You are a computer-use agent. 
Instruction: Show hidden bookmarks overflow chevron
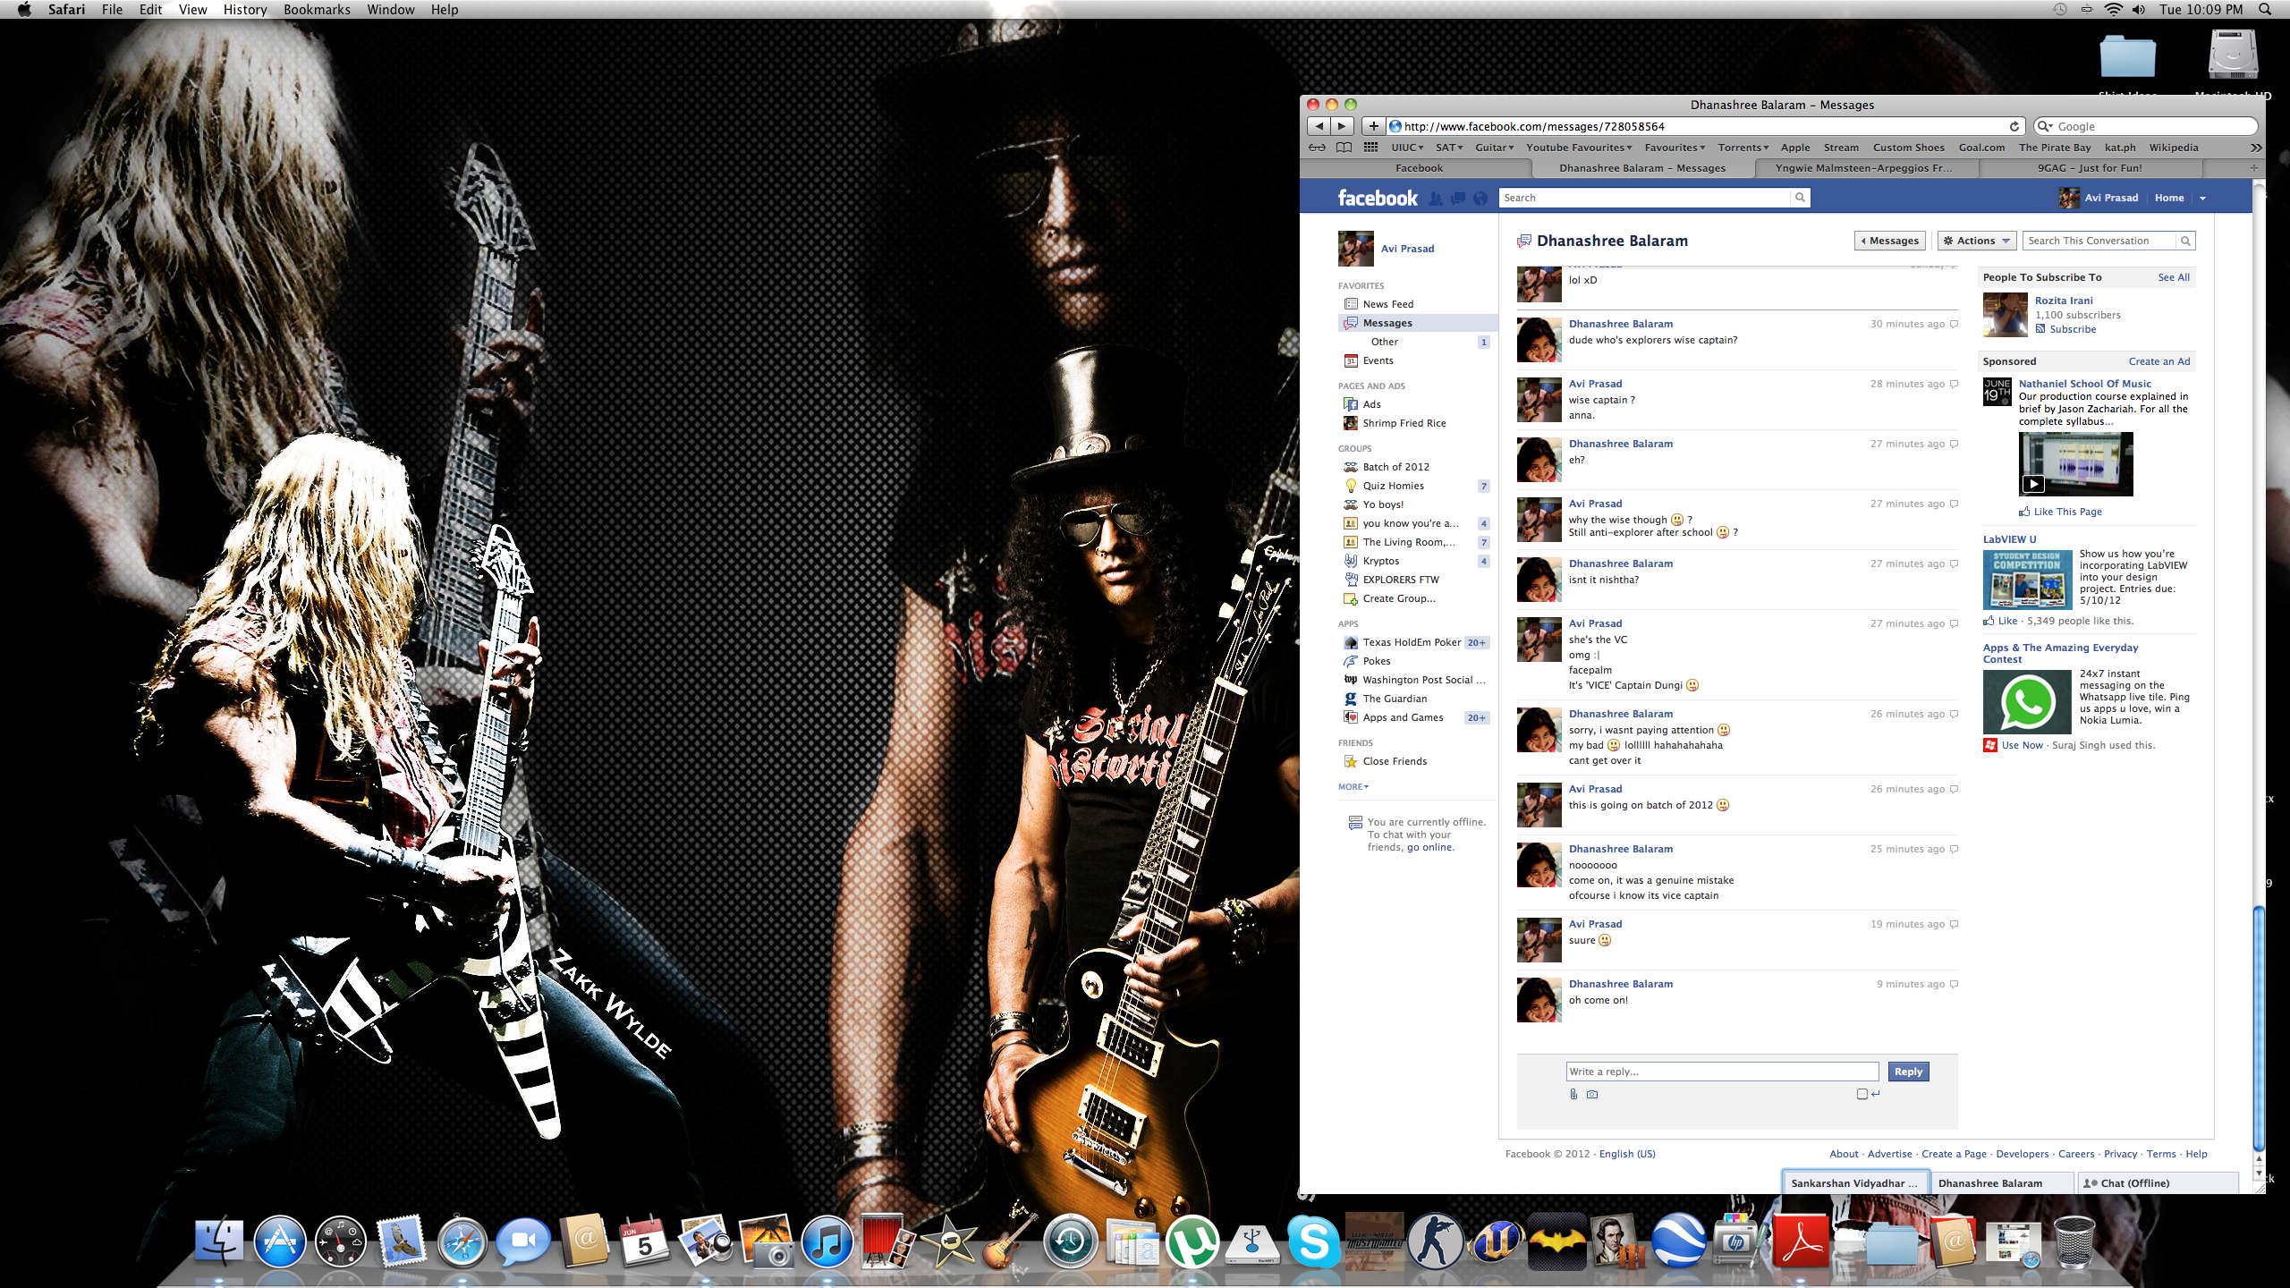click(2256, 148)
